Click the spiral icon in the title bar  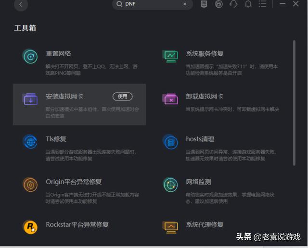[x=219, y=4]
